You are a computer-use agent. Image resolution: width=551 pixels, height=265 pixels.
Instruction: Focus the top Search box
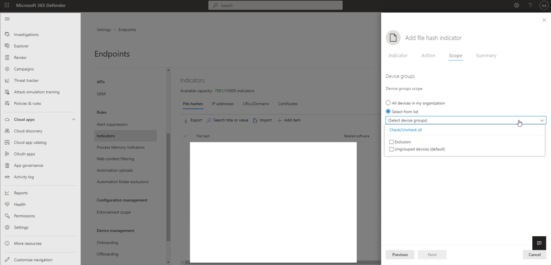[x=275, y=6]
